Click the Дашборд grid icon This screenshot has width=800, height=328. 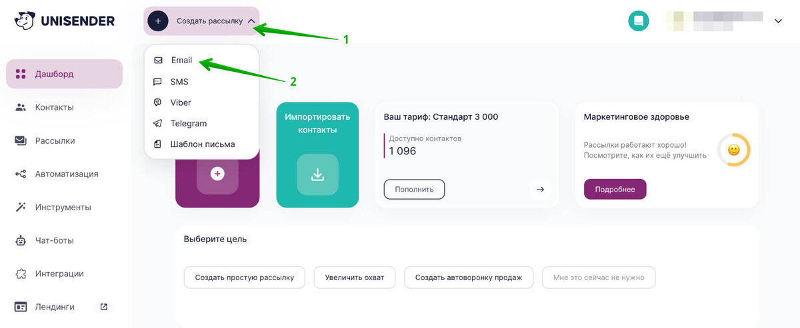coord(21,74)
